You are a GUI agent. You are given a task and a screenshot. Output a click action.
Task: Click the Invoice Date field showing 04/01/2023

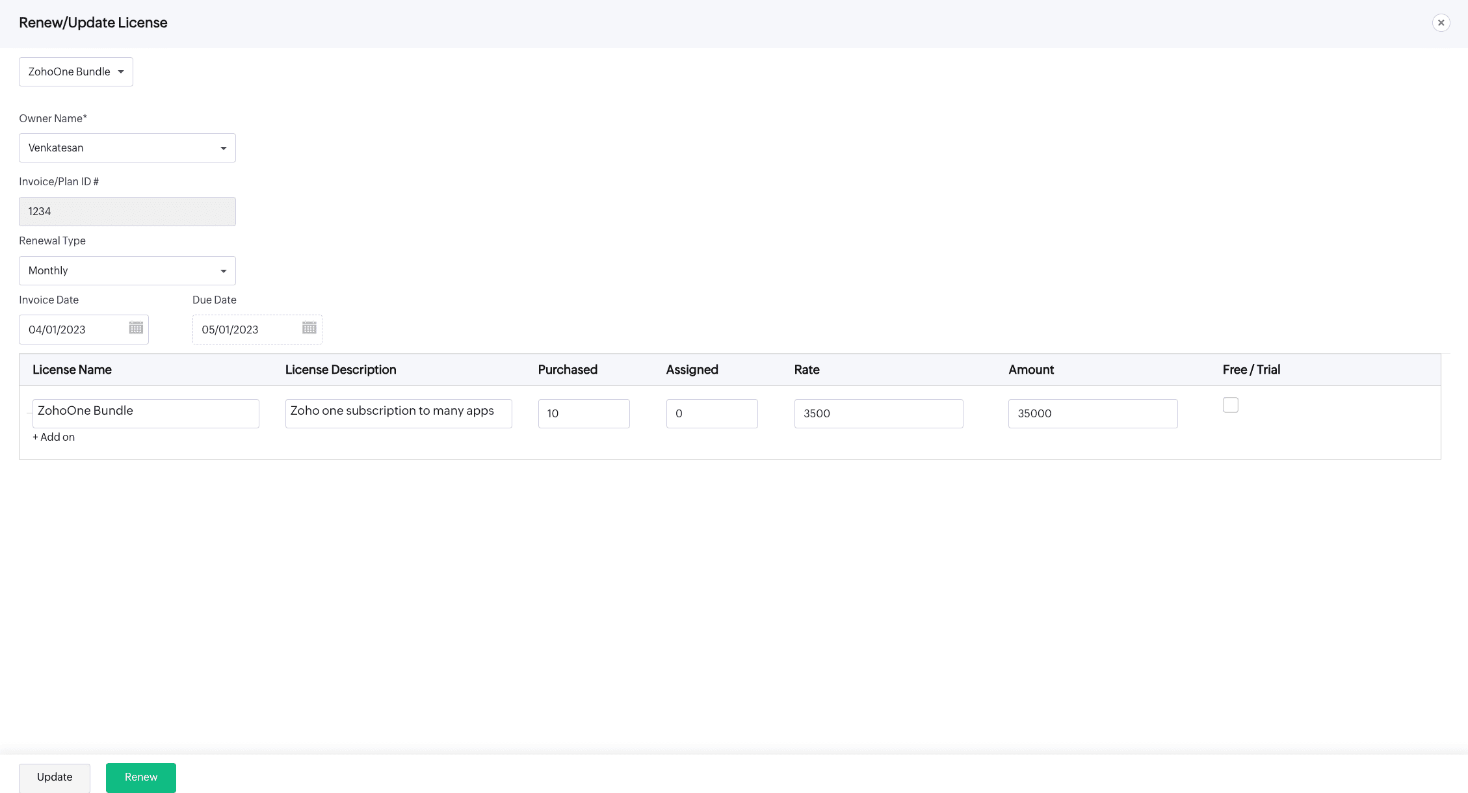(72, 329)
